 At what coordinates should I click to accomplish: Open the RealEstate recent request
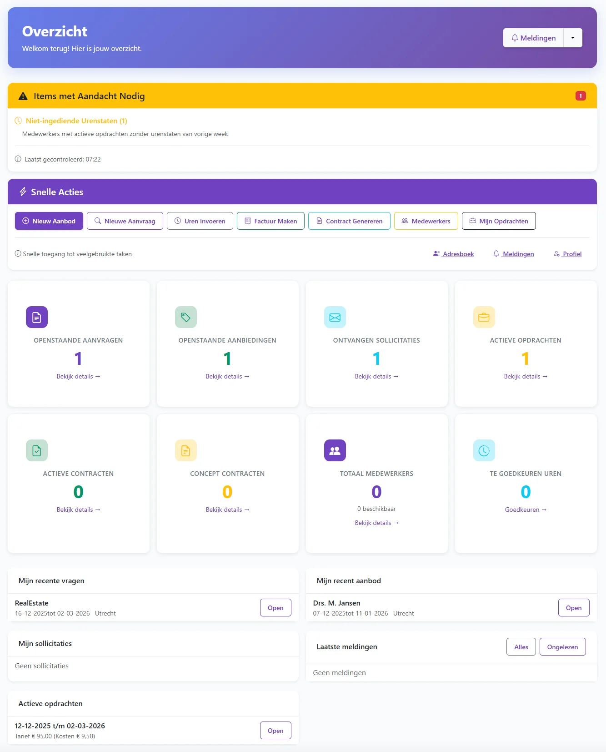275,608
